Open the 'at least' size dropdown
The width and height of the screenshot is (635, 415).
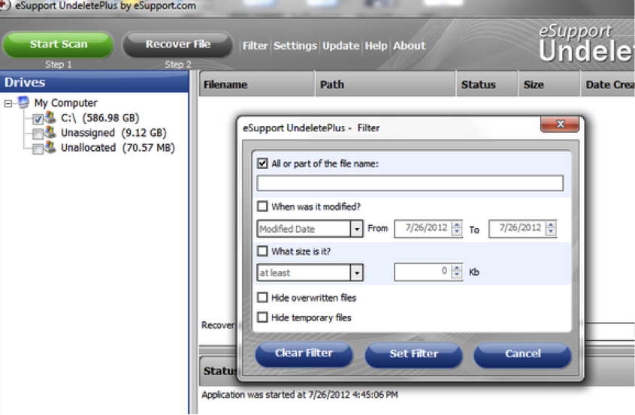356,272
